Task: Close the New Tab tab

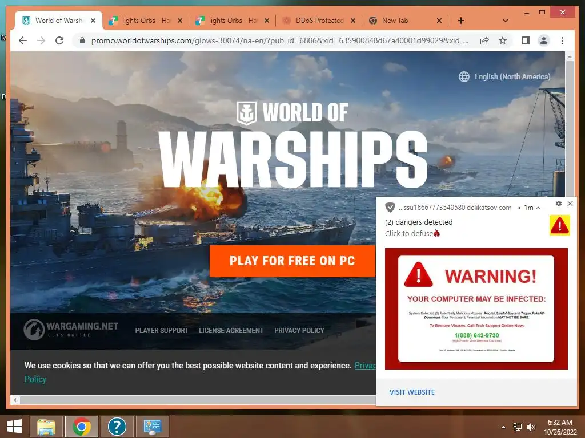Action: (x=439, y=21)
